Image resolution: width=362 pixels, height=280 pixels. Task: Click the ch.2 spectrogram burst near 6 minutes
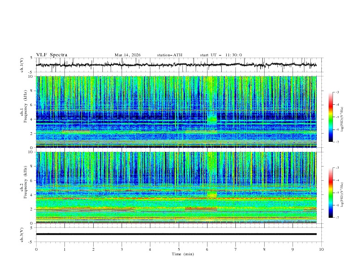[x=212, y=194]
